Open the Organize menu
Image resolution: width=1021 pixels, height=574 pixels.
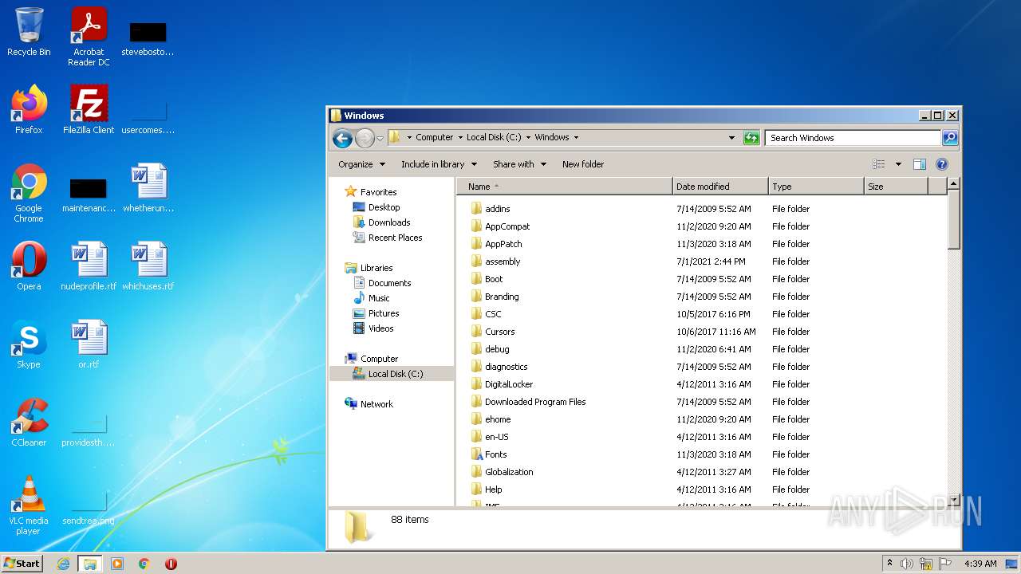coord(361,164)
